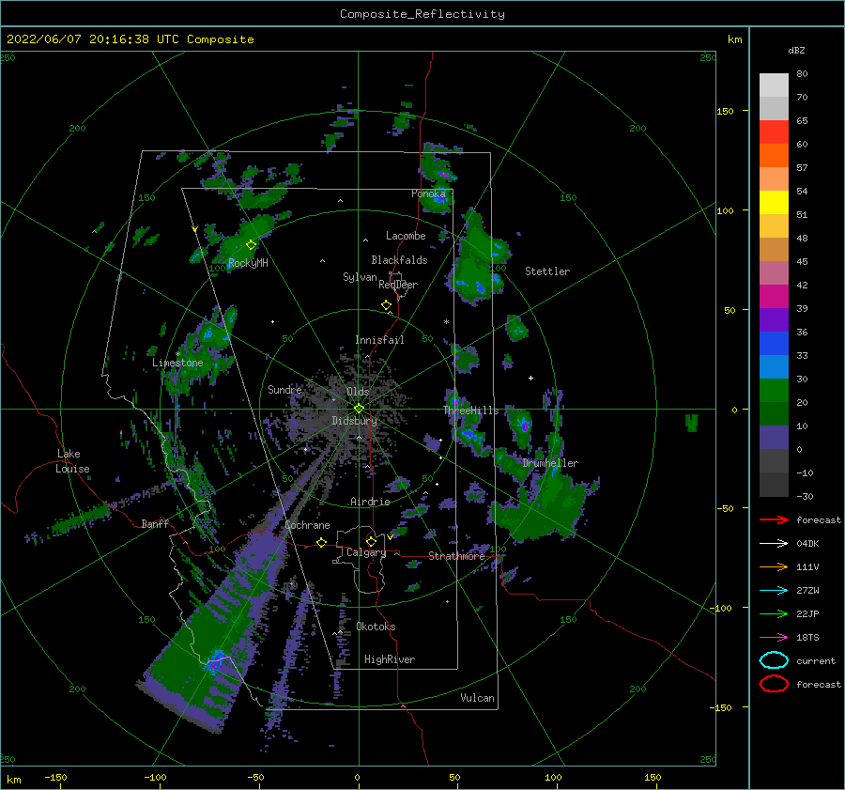845x790 pixels.
Task: Click the cyan current ellipse icon
Action: coord(774,660)
